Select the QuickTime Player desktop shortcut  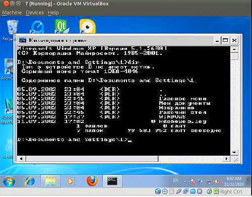point(37,28)
